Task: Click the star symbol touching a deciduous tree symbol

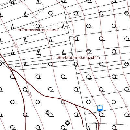Action: click(47, 113)
